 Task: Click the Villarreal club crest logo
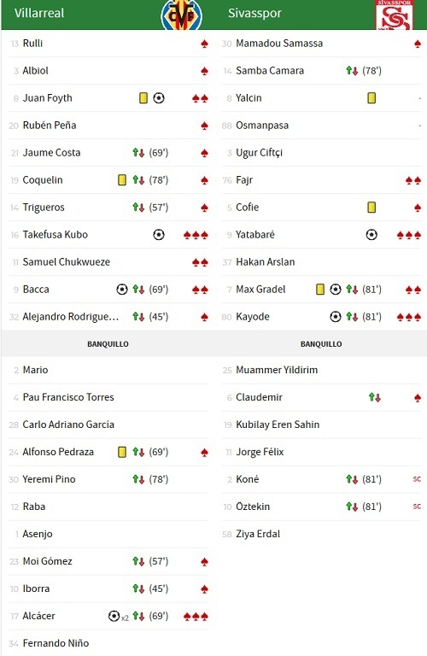182,15
